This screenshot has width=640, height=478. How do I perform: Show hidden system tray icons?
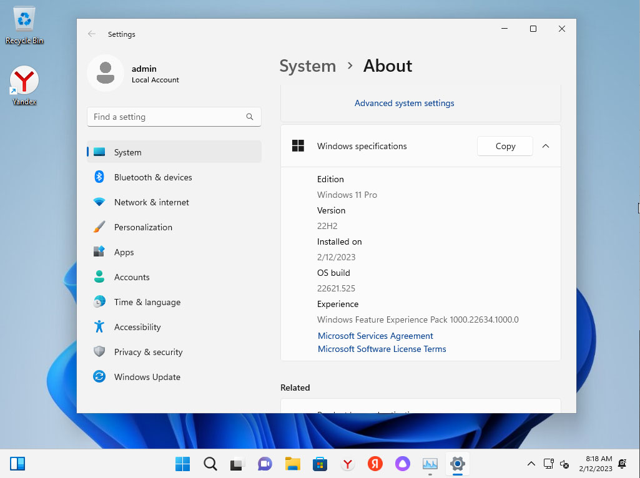531,464
